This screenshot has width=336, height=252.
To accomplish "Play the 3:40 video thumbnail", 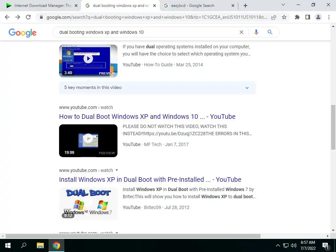I will click(88, 61).
